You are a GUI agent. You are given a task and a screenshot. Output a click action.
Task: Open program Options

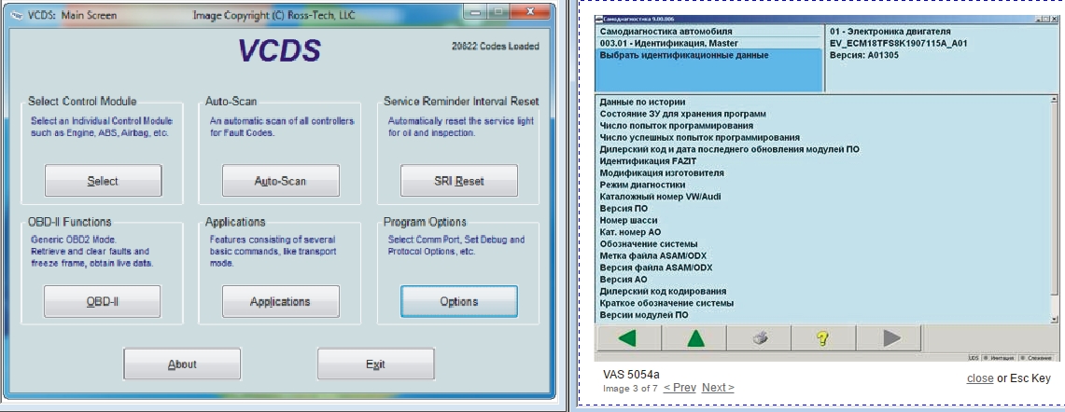click(458, 301)
